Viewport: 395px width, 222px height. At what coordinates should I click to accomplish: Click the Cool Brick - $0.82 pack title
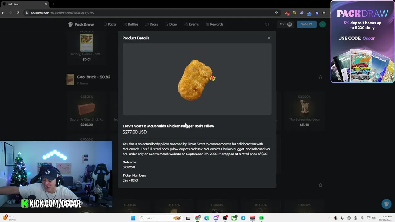tap(94, 77)
